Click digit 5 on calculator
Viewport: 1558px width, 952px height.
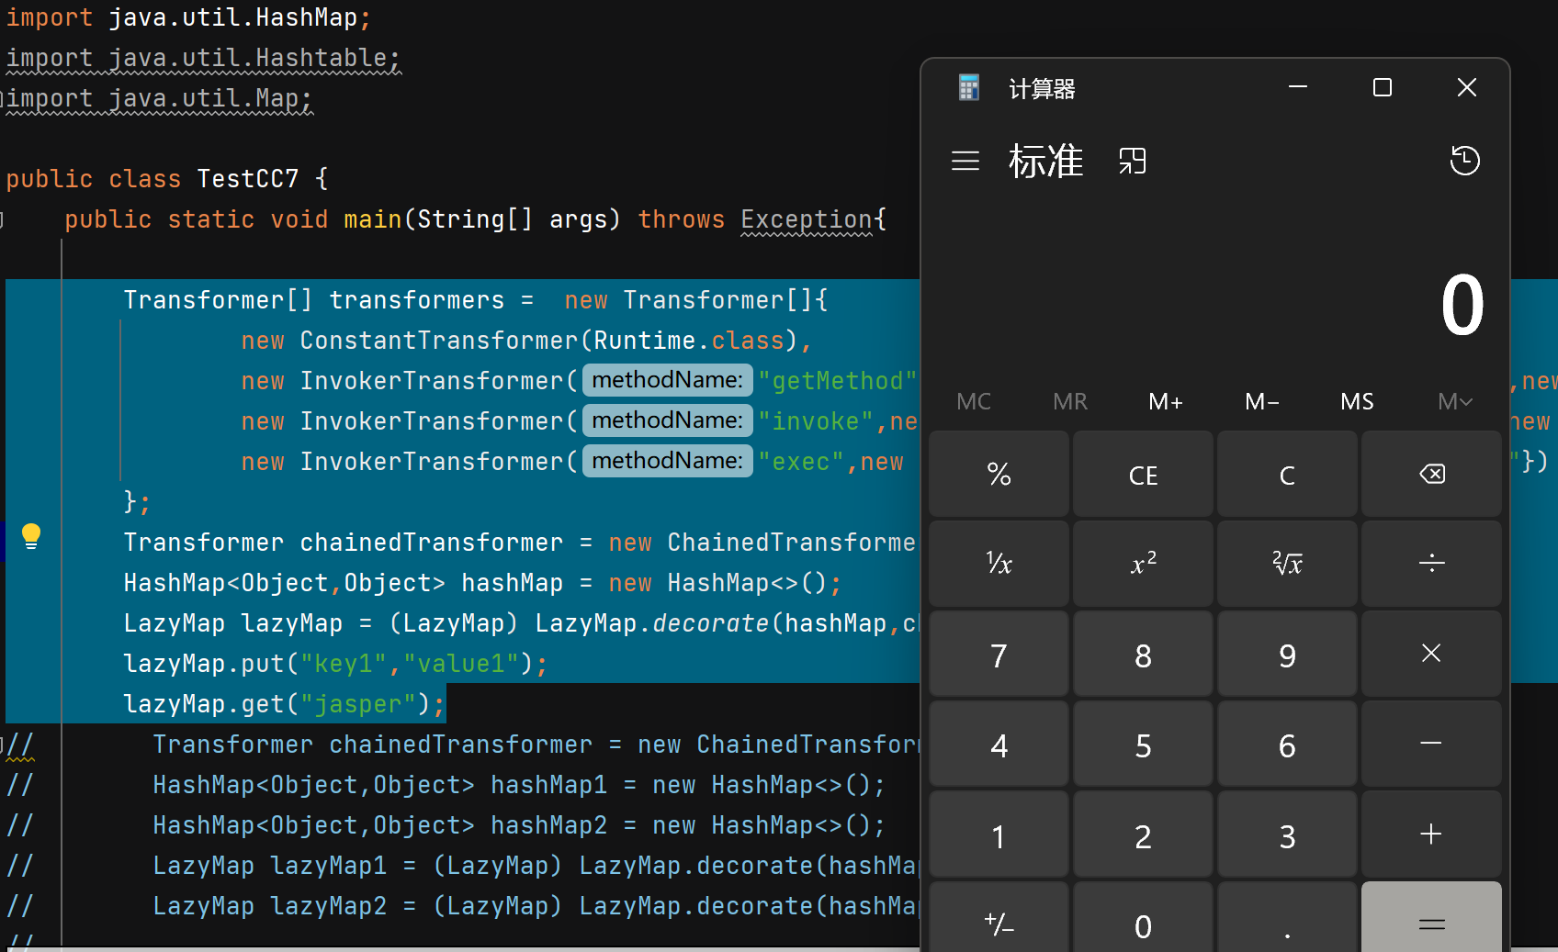1143,744
